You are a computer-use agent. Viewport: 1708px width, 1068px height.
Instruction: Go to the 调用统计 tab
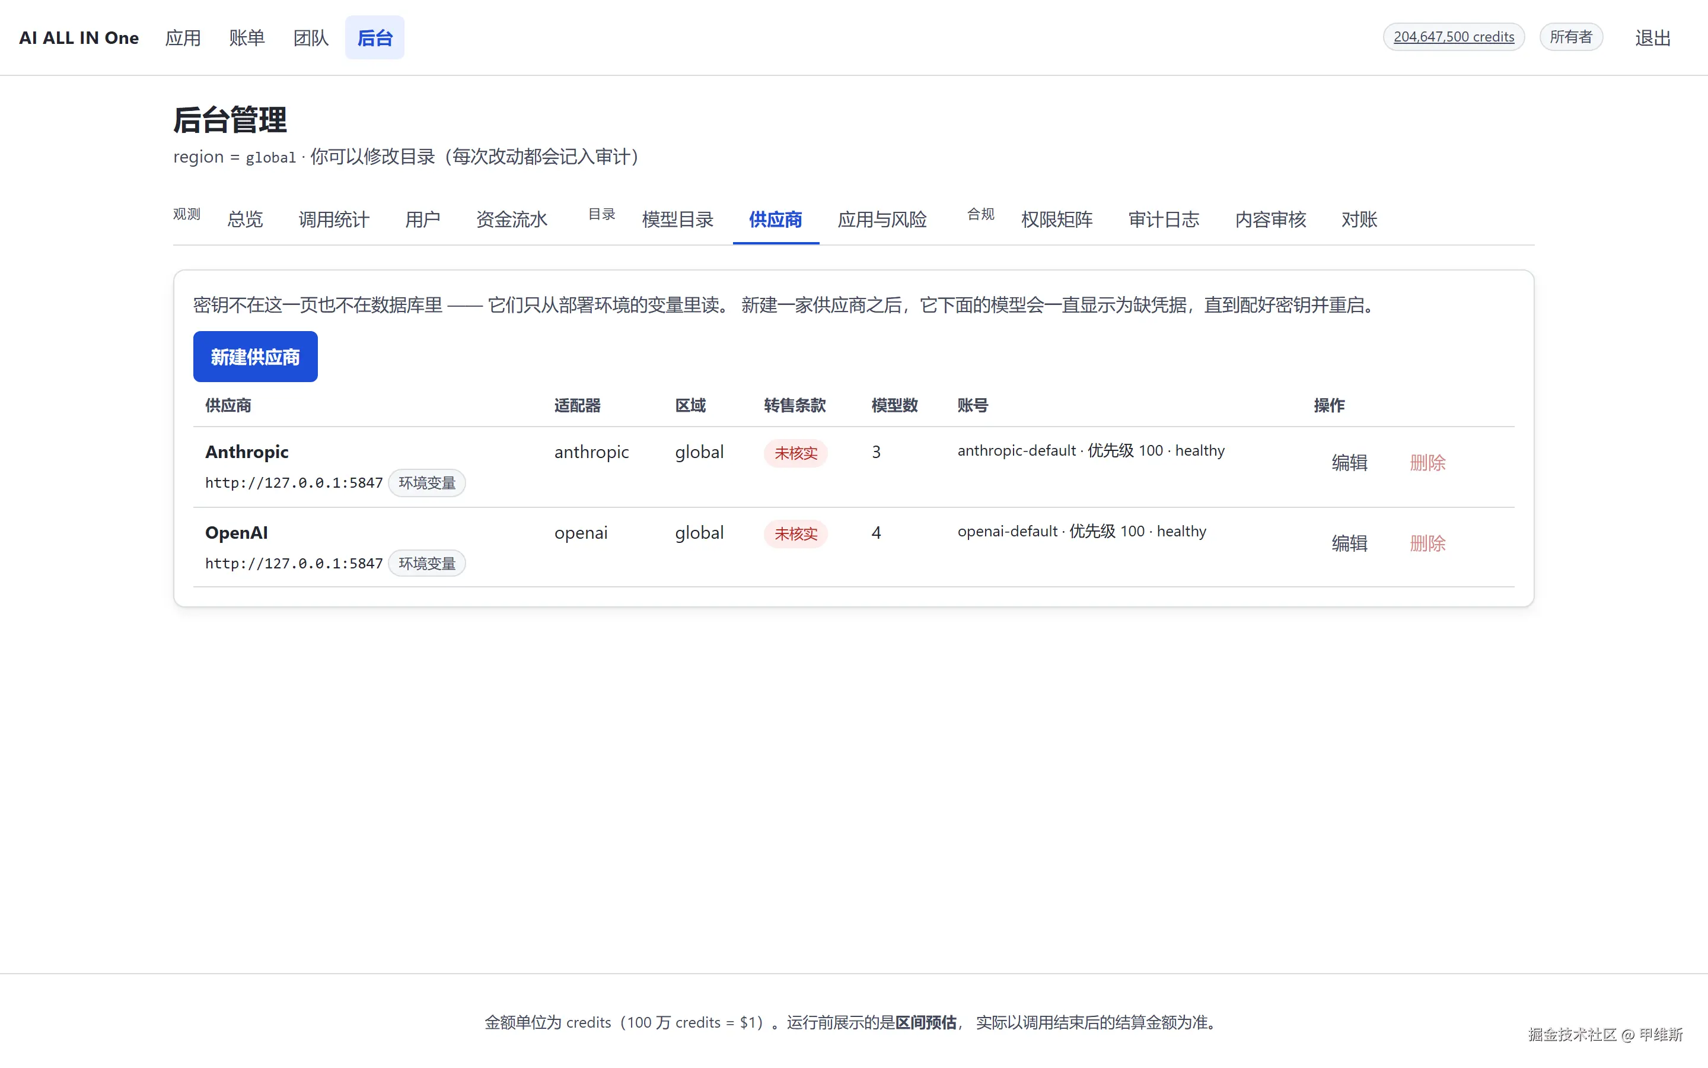pos(334,220)
